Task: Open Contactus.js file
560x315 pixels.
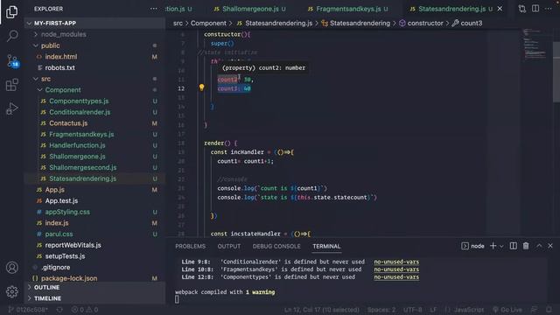Action: coord(68,123)
